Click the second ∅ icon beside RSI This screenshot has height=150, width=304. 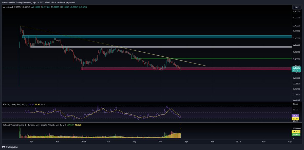(45, 104)
